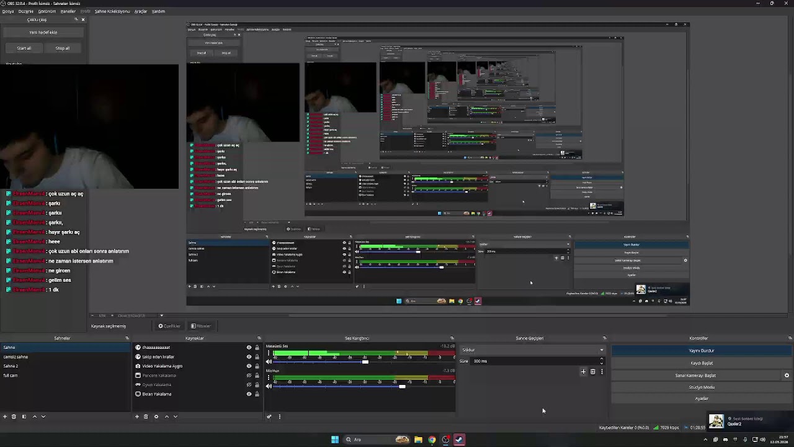Unlock the chaaaaaaaaaat source
Screen dimensions: 794x447
tap(257, 348)
